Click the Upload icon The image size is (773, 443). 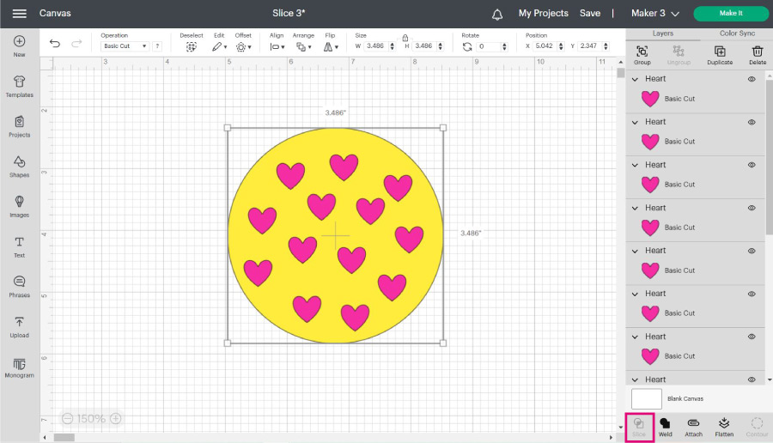(x=19, y=322)
